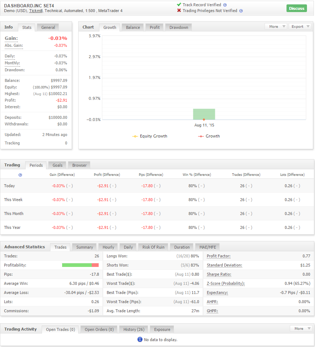Click the Updated 2 Minutes ago text
Image resolution: width=315 pixels, height=347 pixels.
click(55, 135)
